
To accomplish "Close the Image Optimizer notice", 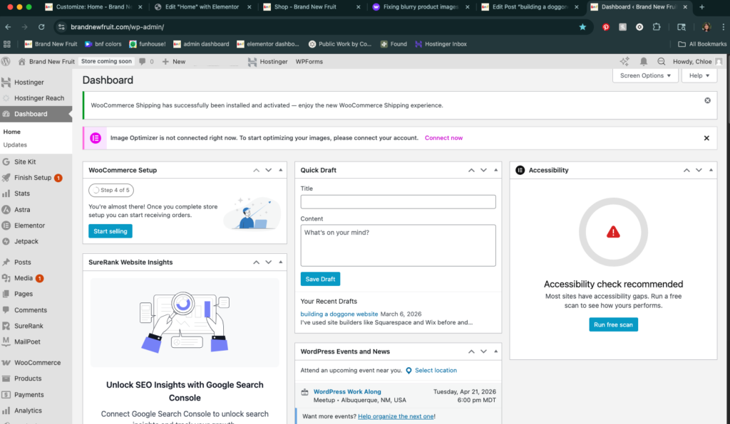I will (706, 138).
